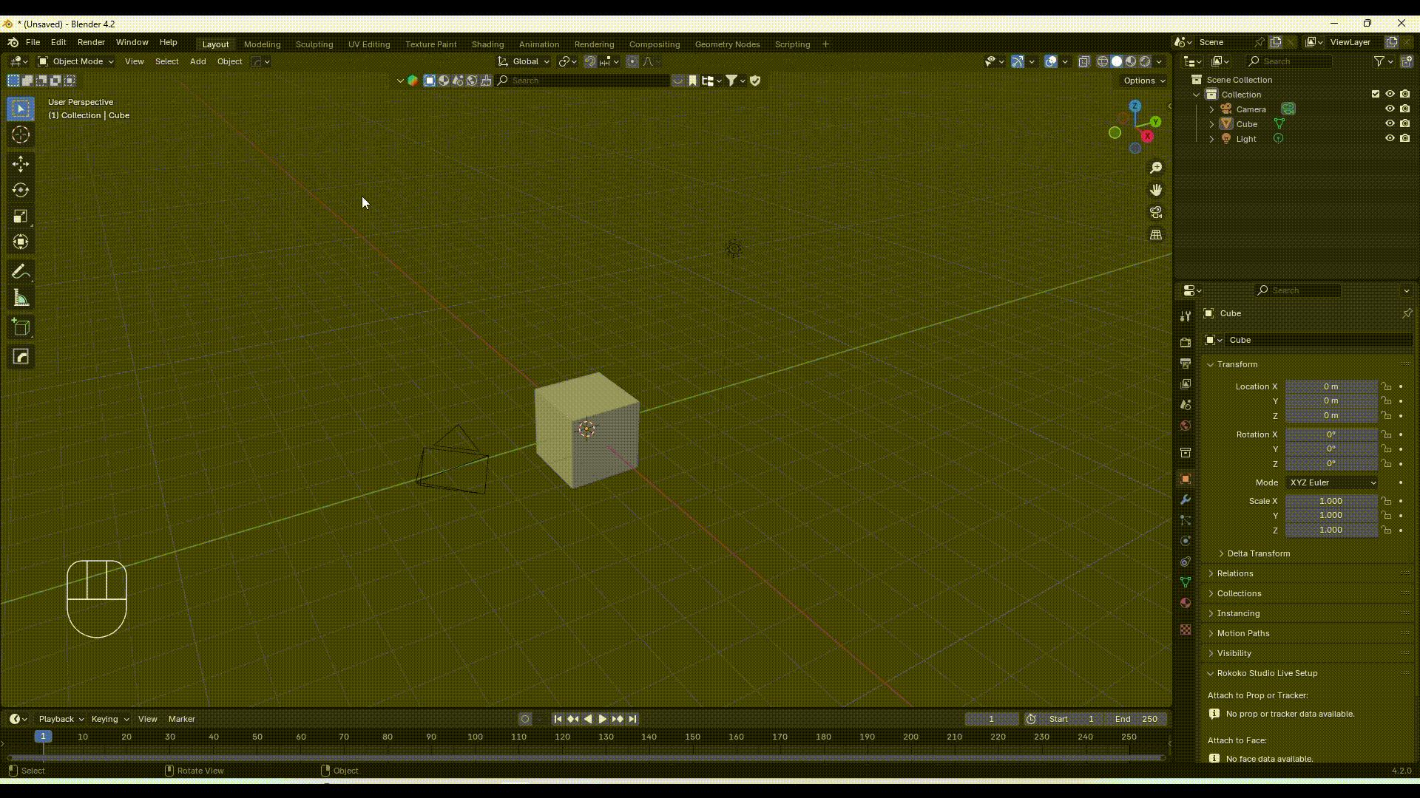Expand Delta Transform panel
The width and height of the screenshot is (1420, 798).
[x=1258, y=553]
